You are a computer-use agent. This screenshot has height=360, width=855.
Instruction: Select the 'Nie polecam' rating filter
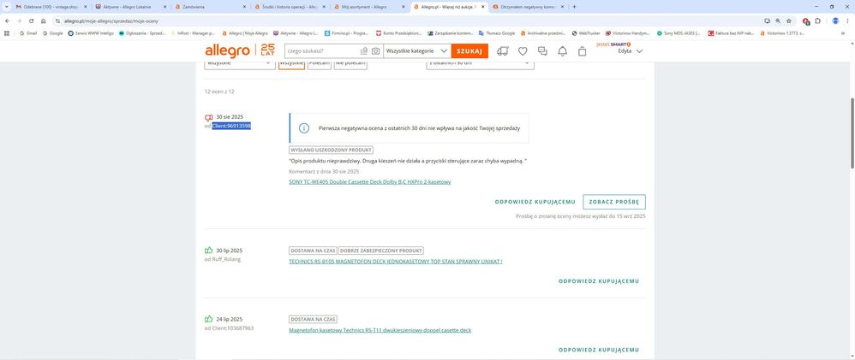(350, 63)
